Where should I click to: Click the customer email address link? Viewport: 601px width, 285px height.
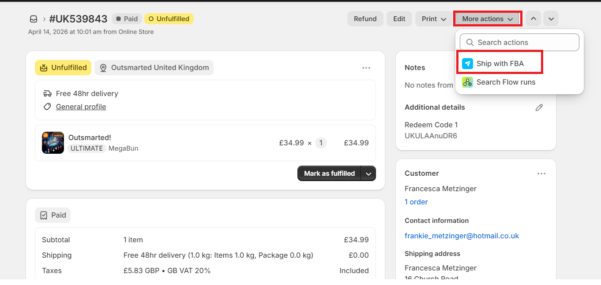point(462,236)
